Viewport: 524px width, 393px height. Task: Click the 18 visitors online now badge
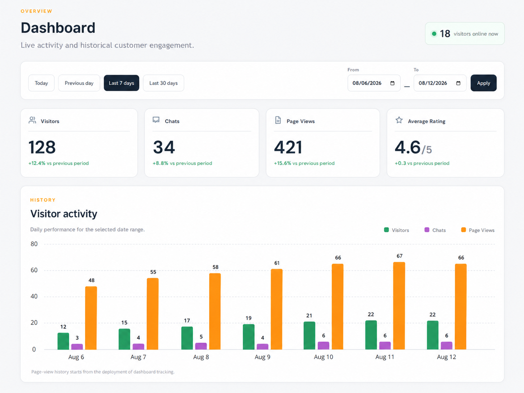click(x=465, y=34)
